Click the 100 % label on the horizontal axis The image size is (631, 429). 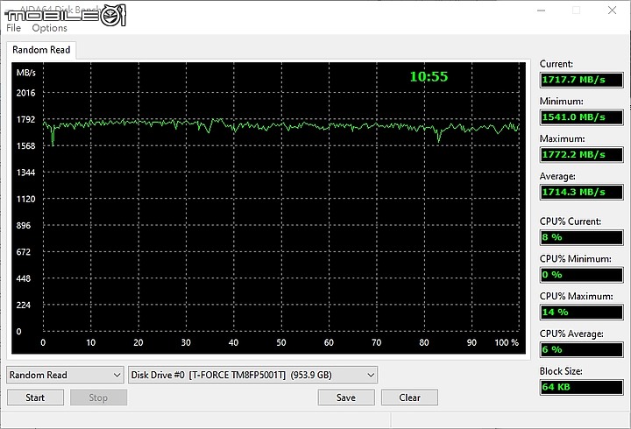tap(507, 342)
